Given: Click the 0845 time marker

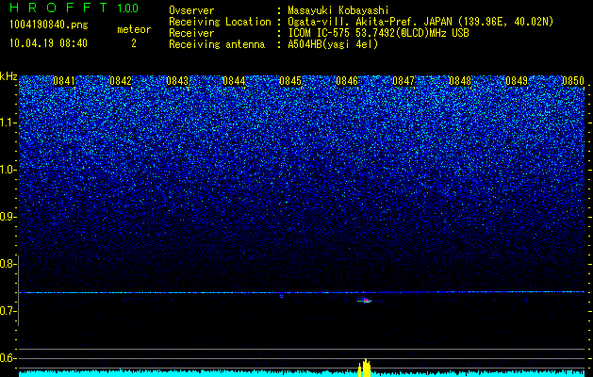Looking at the screenshot, I should pyautogui.click(x=290, y=81).
